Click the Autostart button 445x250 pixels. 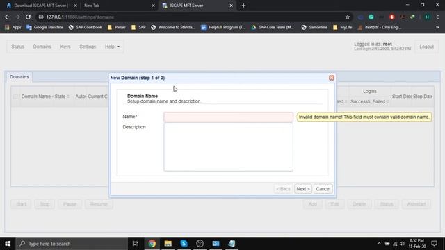(x=416, y=204)
